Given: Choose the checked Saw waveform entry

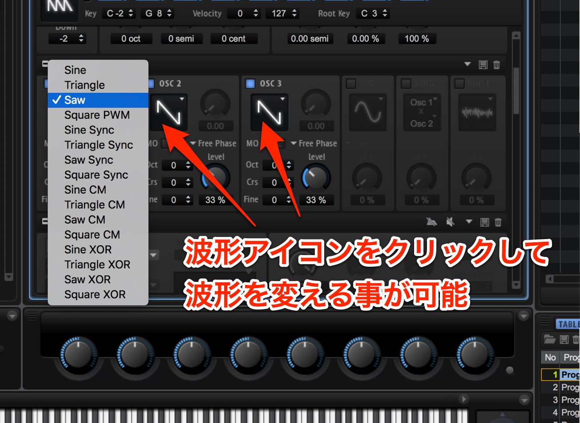Looking at the screenshot, I should pyautogui.click(x=98, y=100).
